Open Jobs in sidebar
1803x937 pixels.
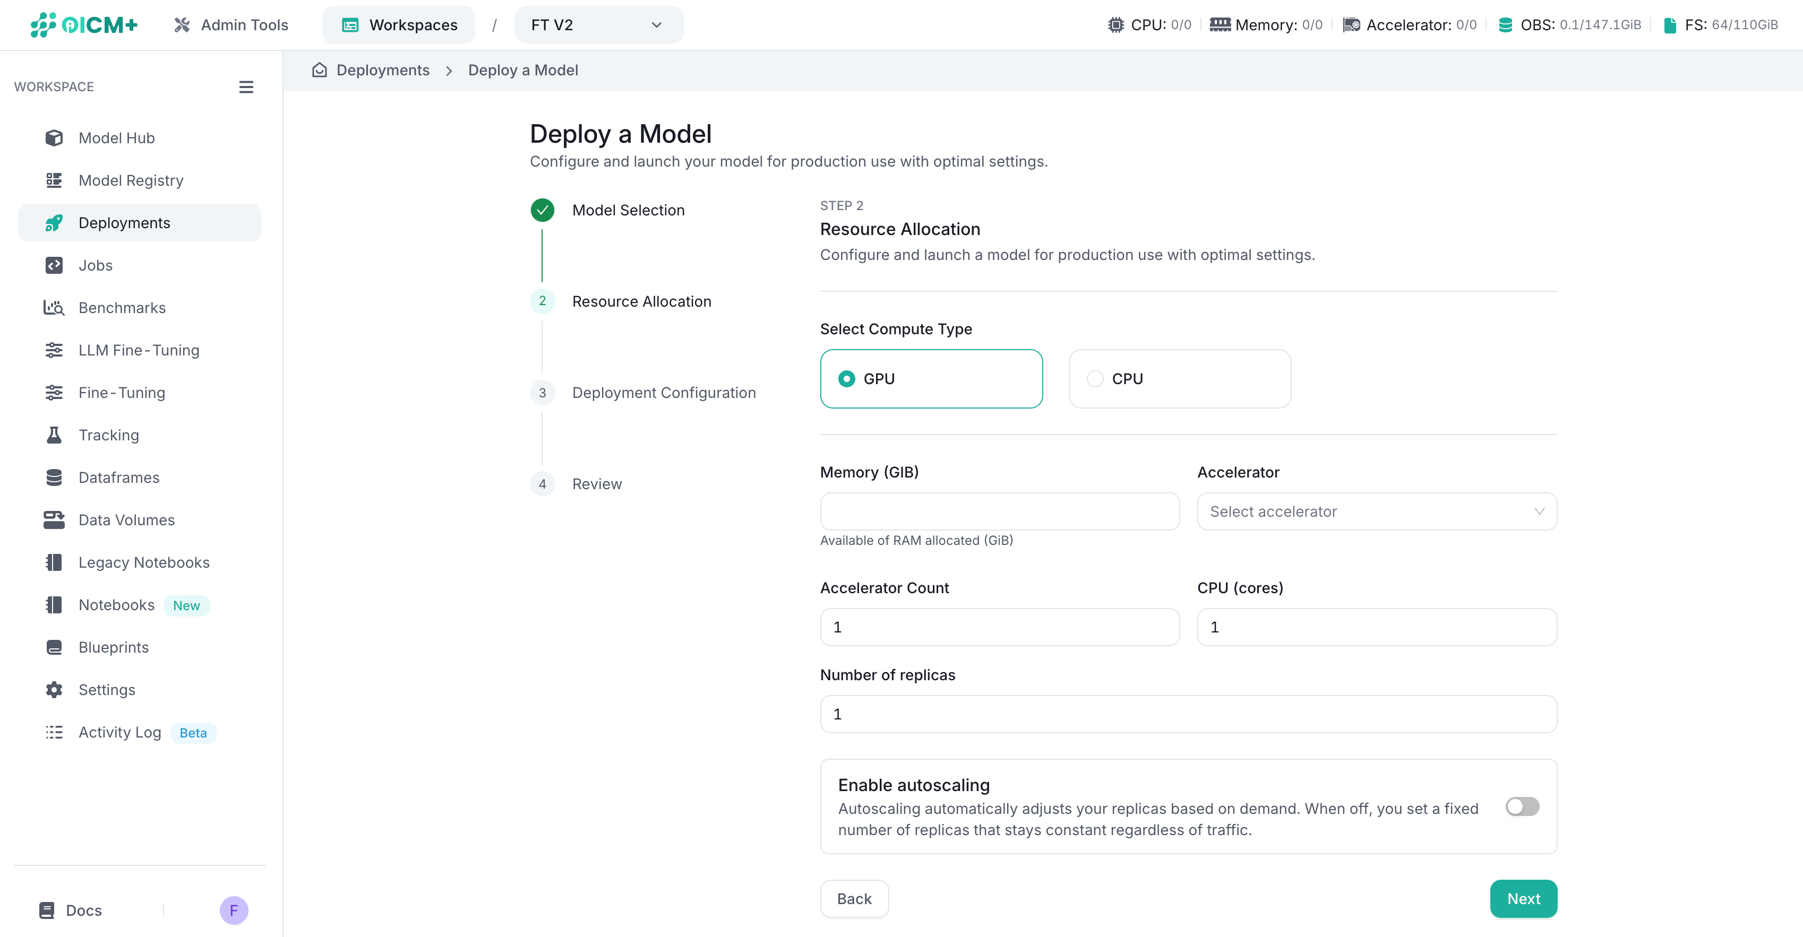(139, 265)
